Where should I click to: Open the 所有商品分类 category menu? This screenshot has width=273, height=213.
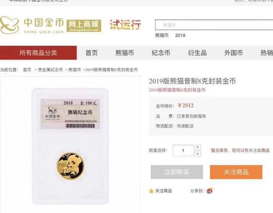click(38, 53)
